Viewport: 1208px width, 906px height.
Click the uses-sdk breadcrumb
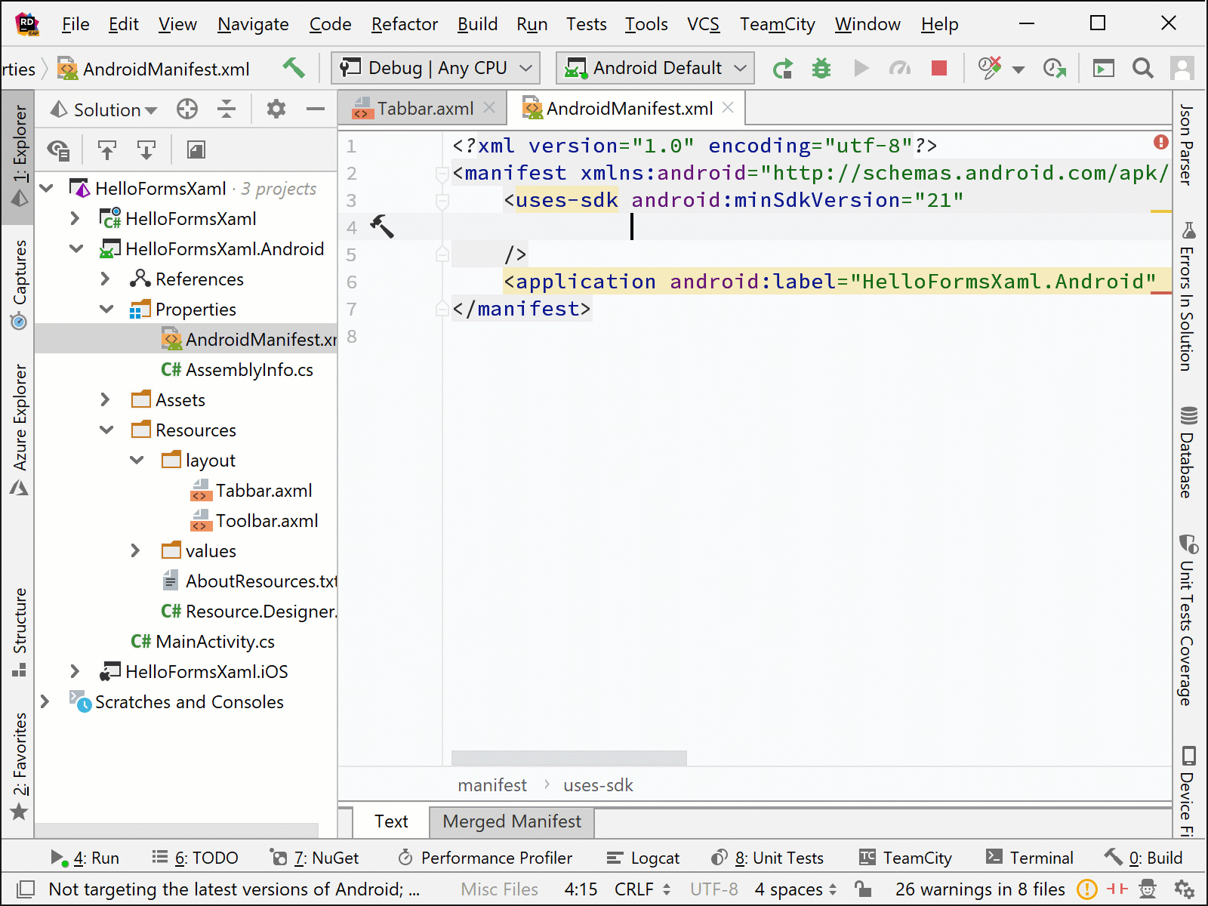coord(598,785)
